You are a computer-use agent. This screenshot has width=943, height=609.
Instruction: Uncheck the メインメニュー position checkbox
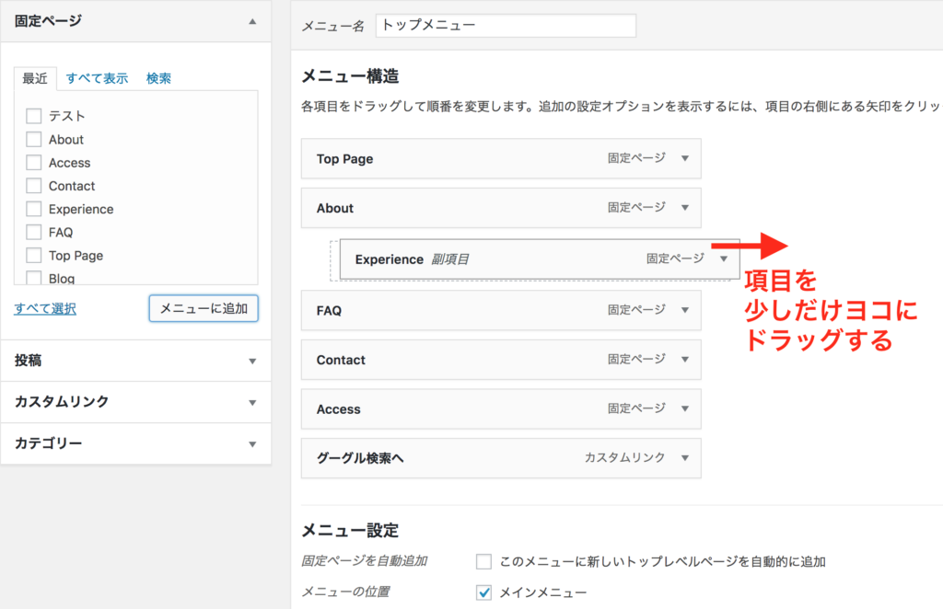coord(484,592)
